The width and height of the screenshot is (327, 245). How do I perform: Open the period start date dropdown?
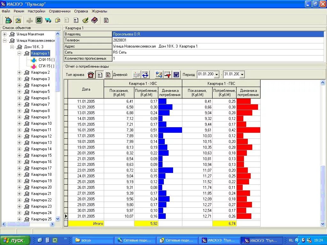pos(217,74)
